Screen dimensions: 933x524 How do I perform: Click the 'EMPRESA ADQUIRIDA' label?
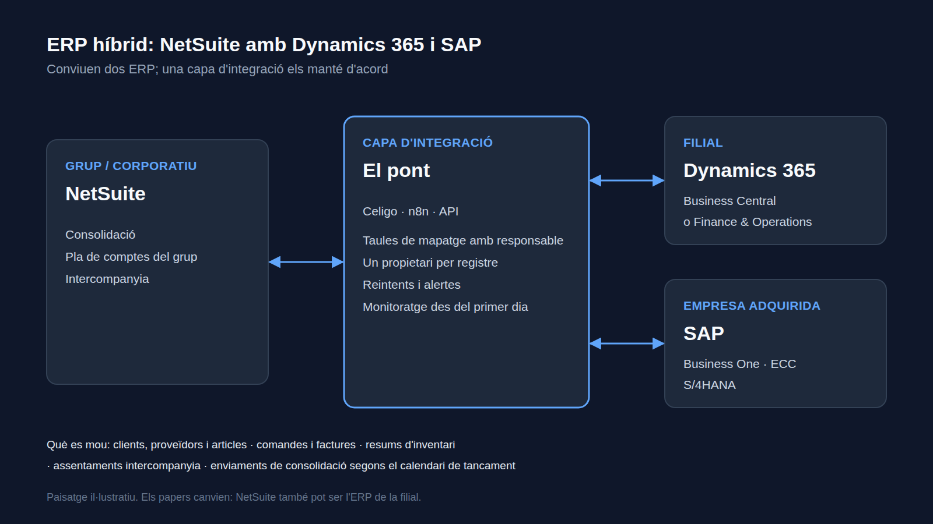752,306
